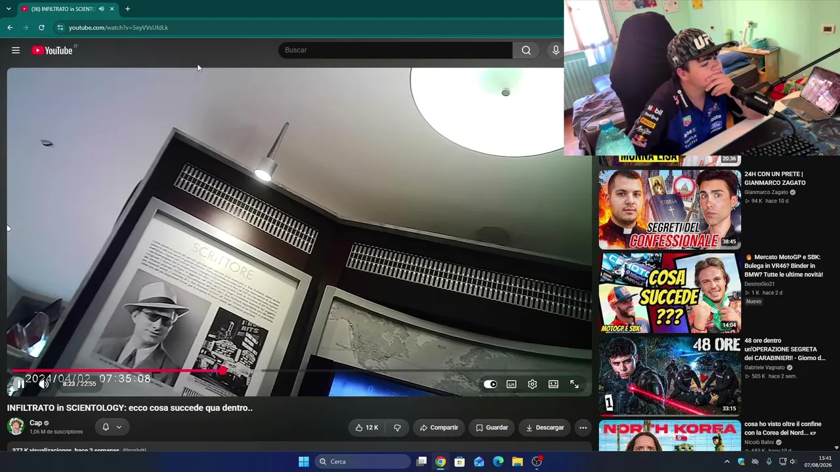Open the 48 ore OPERAZIONE SEGRETA title

tap(785, 349)
